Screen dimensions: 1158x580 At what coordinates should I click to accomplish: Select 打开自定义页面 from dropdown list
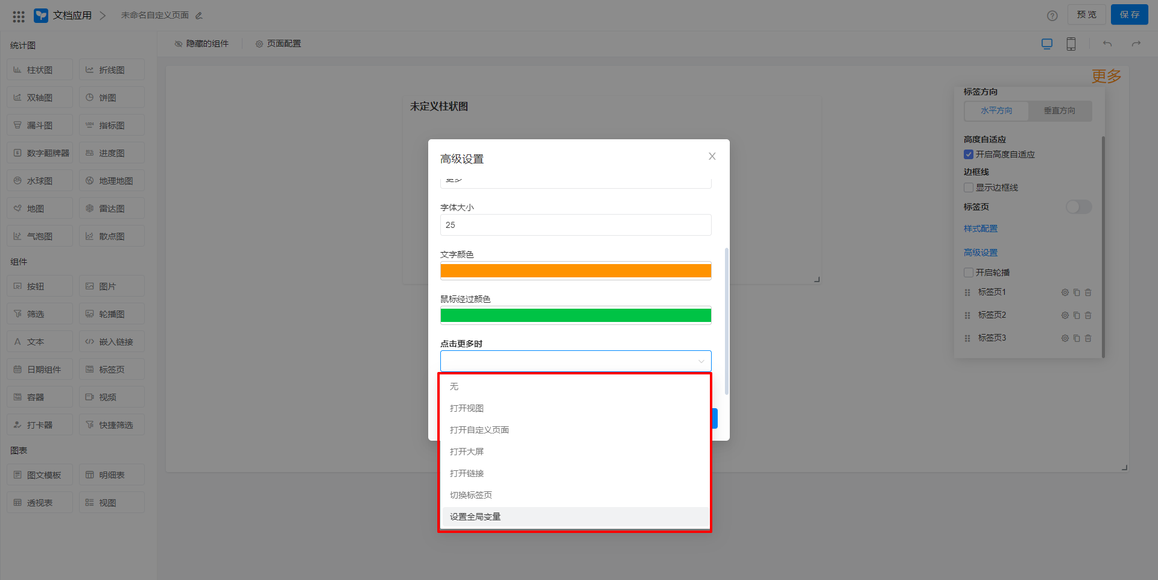[x=479, y=430]
